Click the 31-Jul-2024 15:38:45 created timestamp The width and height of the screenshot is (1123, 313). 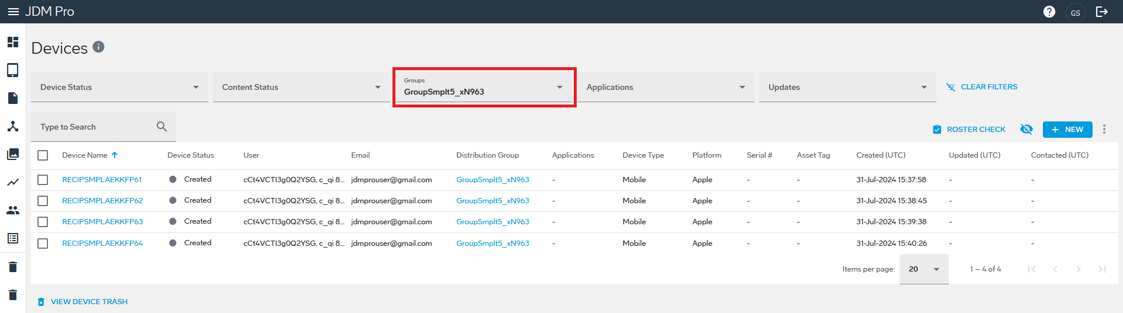[x=891, y=201]
